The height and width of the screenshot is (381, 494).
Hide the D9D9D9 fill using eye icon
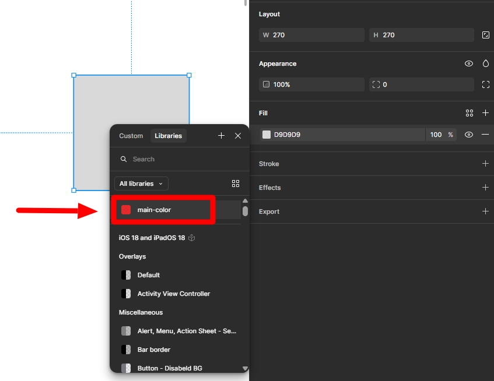coord(468,135)
